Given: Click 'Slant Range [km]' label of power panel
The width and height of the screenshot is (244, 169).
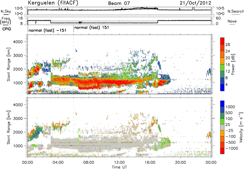Looking at the screenshot, I should (x=9, y=64).
